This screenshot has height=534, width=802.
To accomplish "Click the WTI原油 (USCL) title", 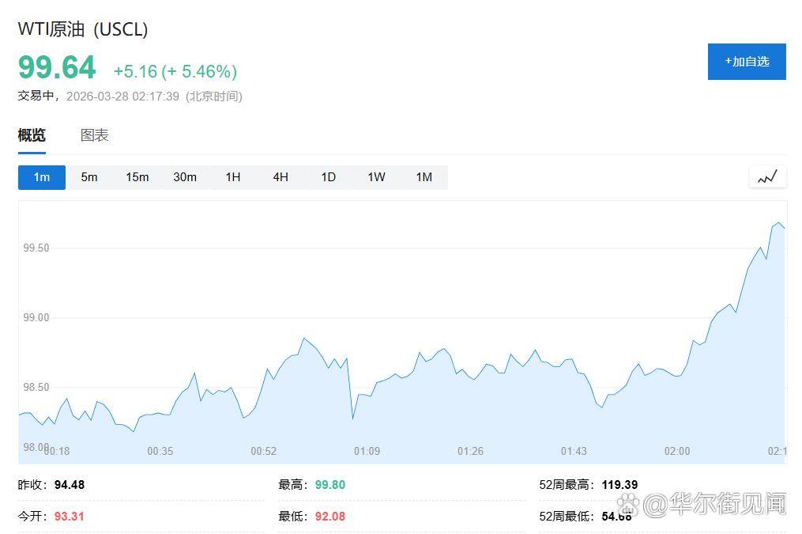I will click(83, 29).
